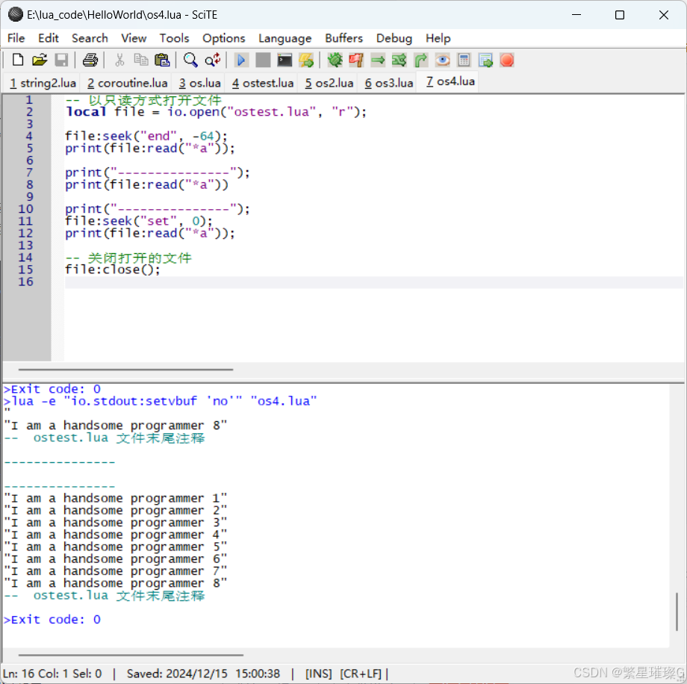The image size is (687, 684).
Task: Click the file:seek("end", -64) line
Action: (146, 136)
